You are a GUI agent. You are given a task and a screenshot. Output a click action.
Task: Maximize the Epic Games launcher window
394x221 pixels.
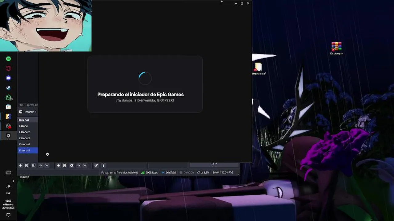click(x=242, y=3)
